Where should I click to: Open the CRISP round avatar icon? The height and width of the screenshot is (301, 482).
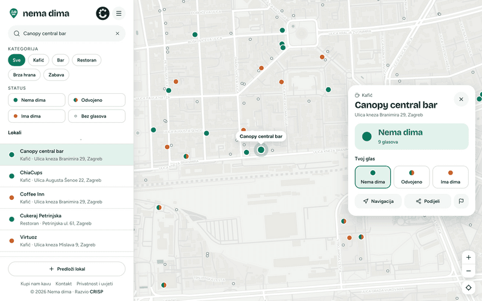[102, 13]
